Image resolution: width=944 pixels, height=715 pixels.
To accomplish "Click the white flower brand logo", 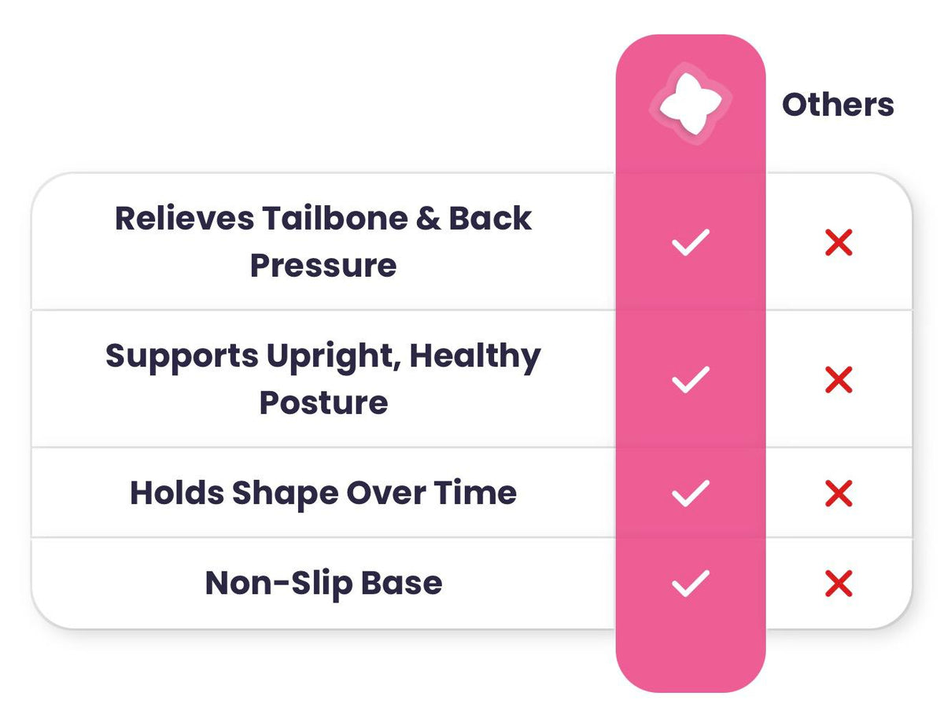I will [x=690, y=103].
